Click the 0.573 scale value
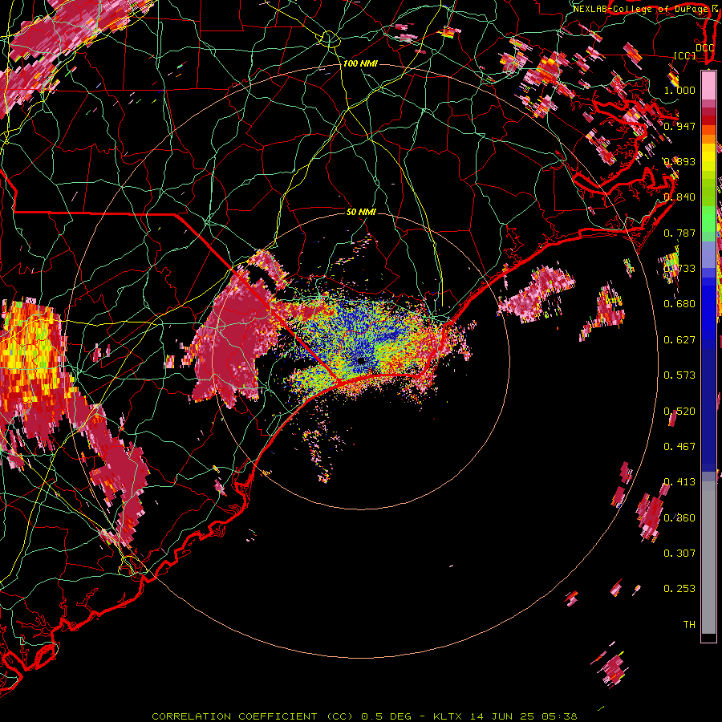The height and width of the screenshot is (722, 722). tap(679, 375)
